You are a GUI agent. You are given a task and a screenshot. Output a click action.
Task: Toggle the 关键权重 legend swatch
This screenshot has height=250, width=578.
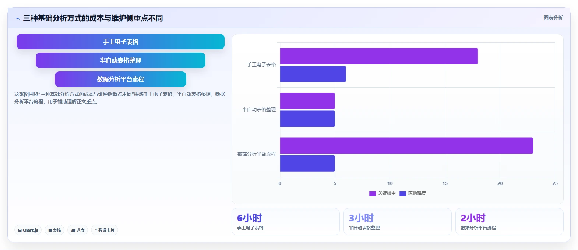pos(372,194)
